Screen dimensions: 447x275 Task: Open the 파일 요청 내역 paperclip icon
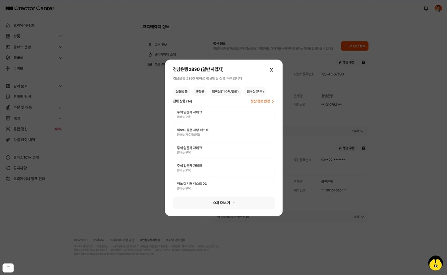tap(8, 140)
